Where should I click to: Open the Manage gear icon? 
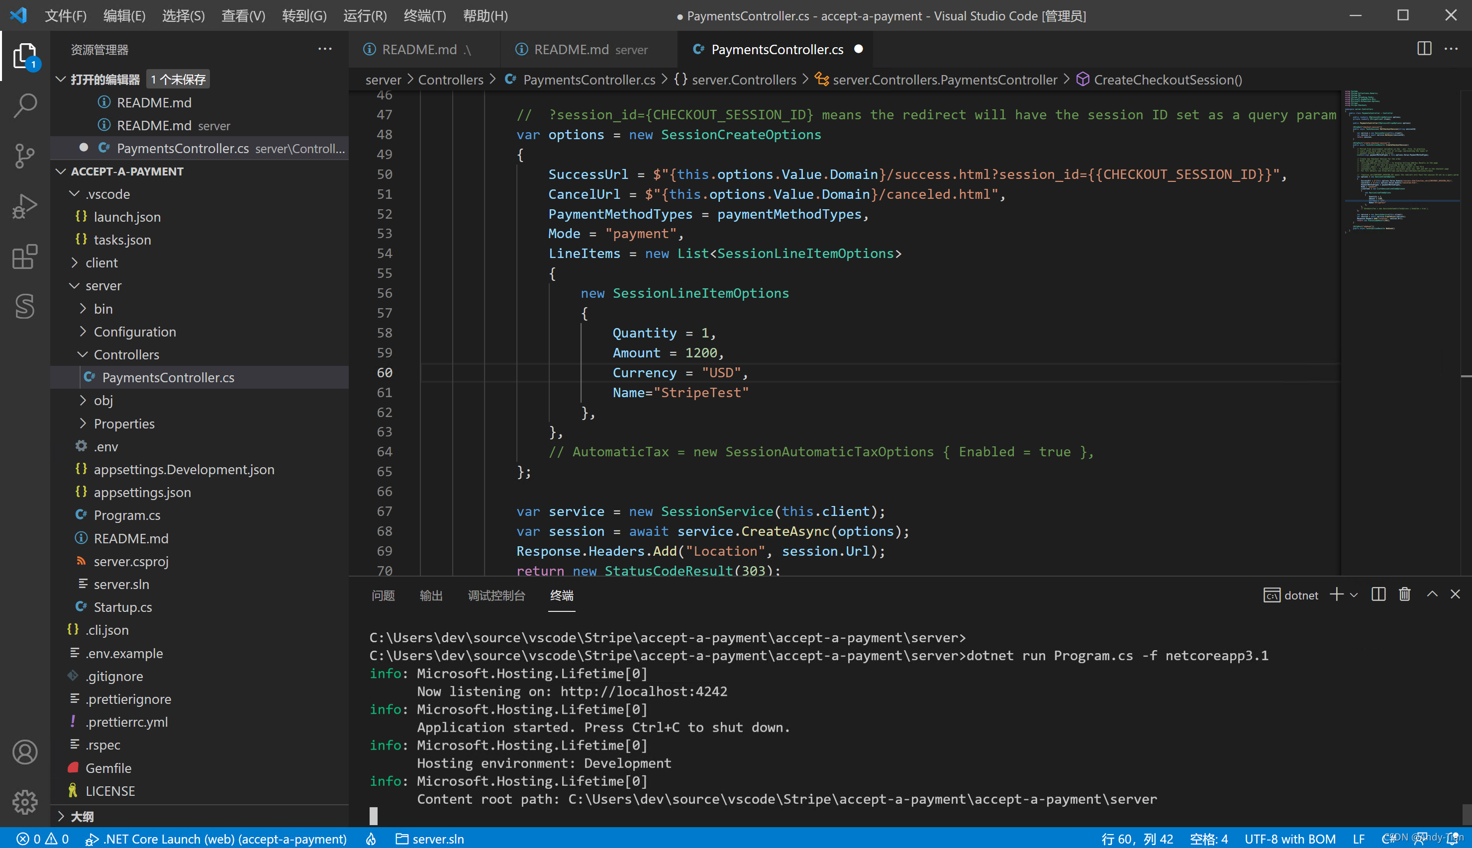pos(25,803)
